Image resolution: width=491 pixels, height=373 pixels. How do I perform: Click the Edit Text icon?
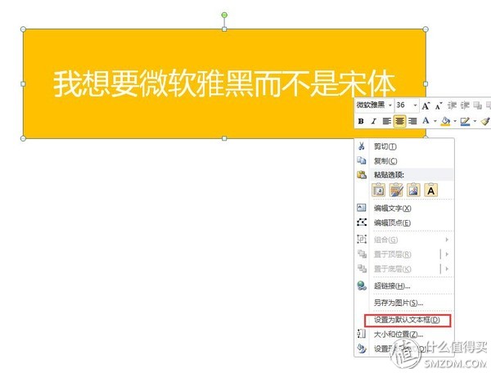tap(362, 208)
